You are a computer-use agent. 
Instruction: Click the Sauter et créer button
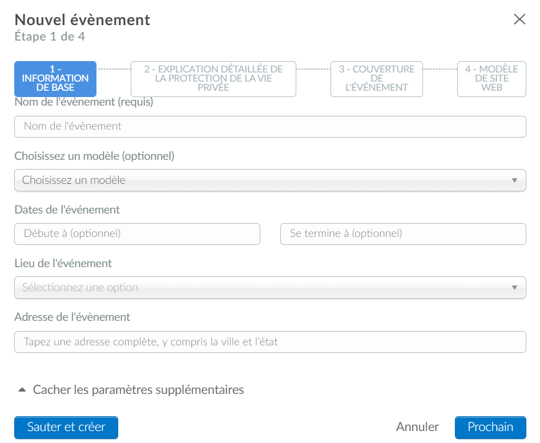[66, 427]
